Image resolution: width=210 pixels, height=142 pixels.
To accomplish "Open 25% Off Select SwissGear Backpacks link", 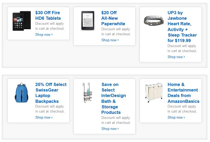I will [51, 93].
